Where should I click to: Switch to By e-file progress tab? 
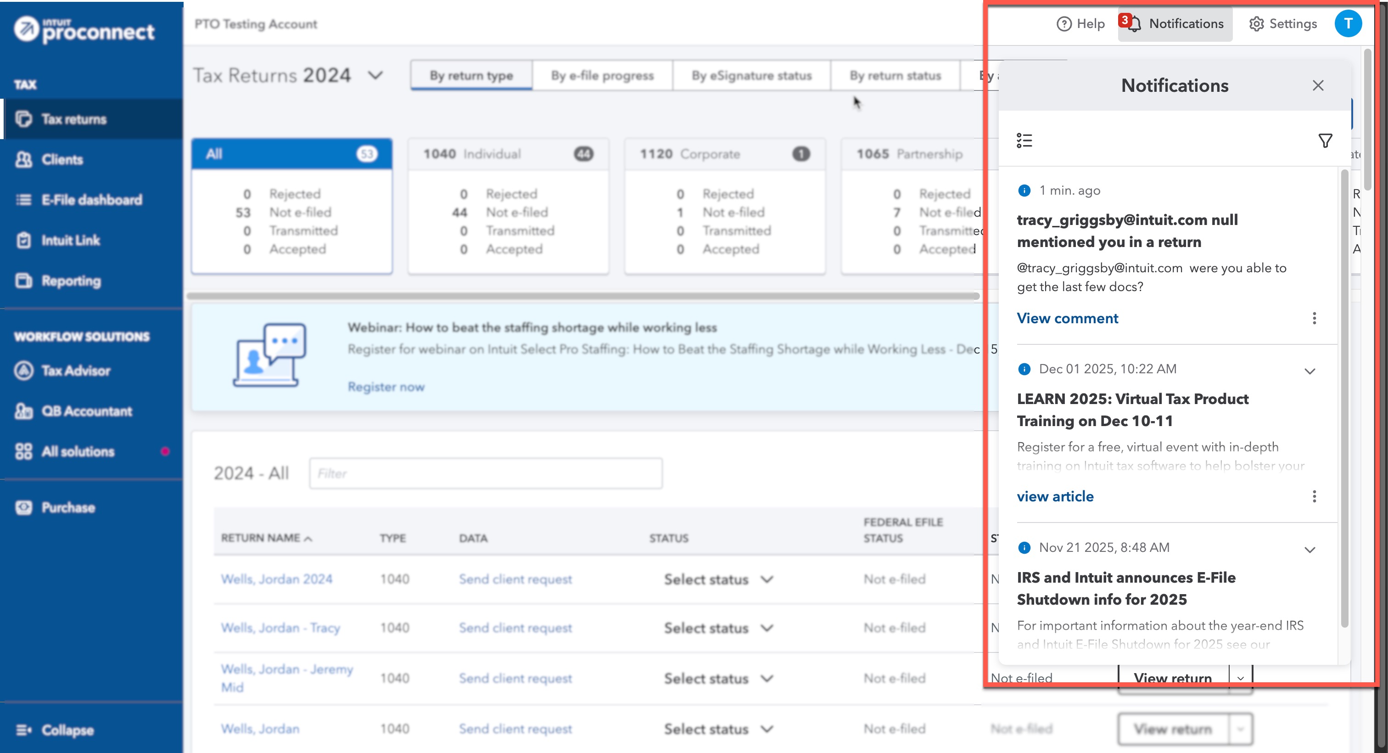click(602, 75)
